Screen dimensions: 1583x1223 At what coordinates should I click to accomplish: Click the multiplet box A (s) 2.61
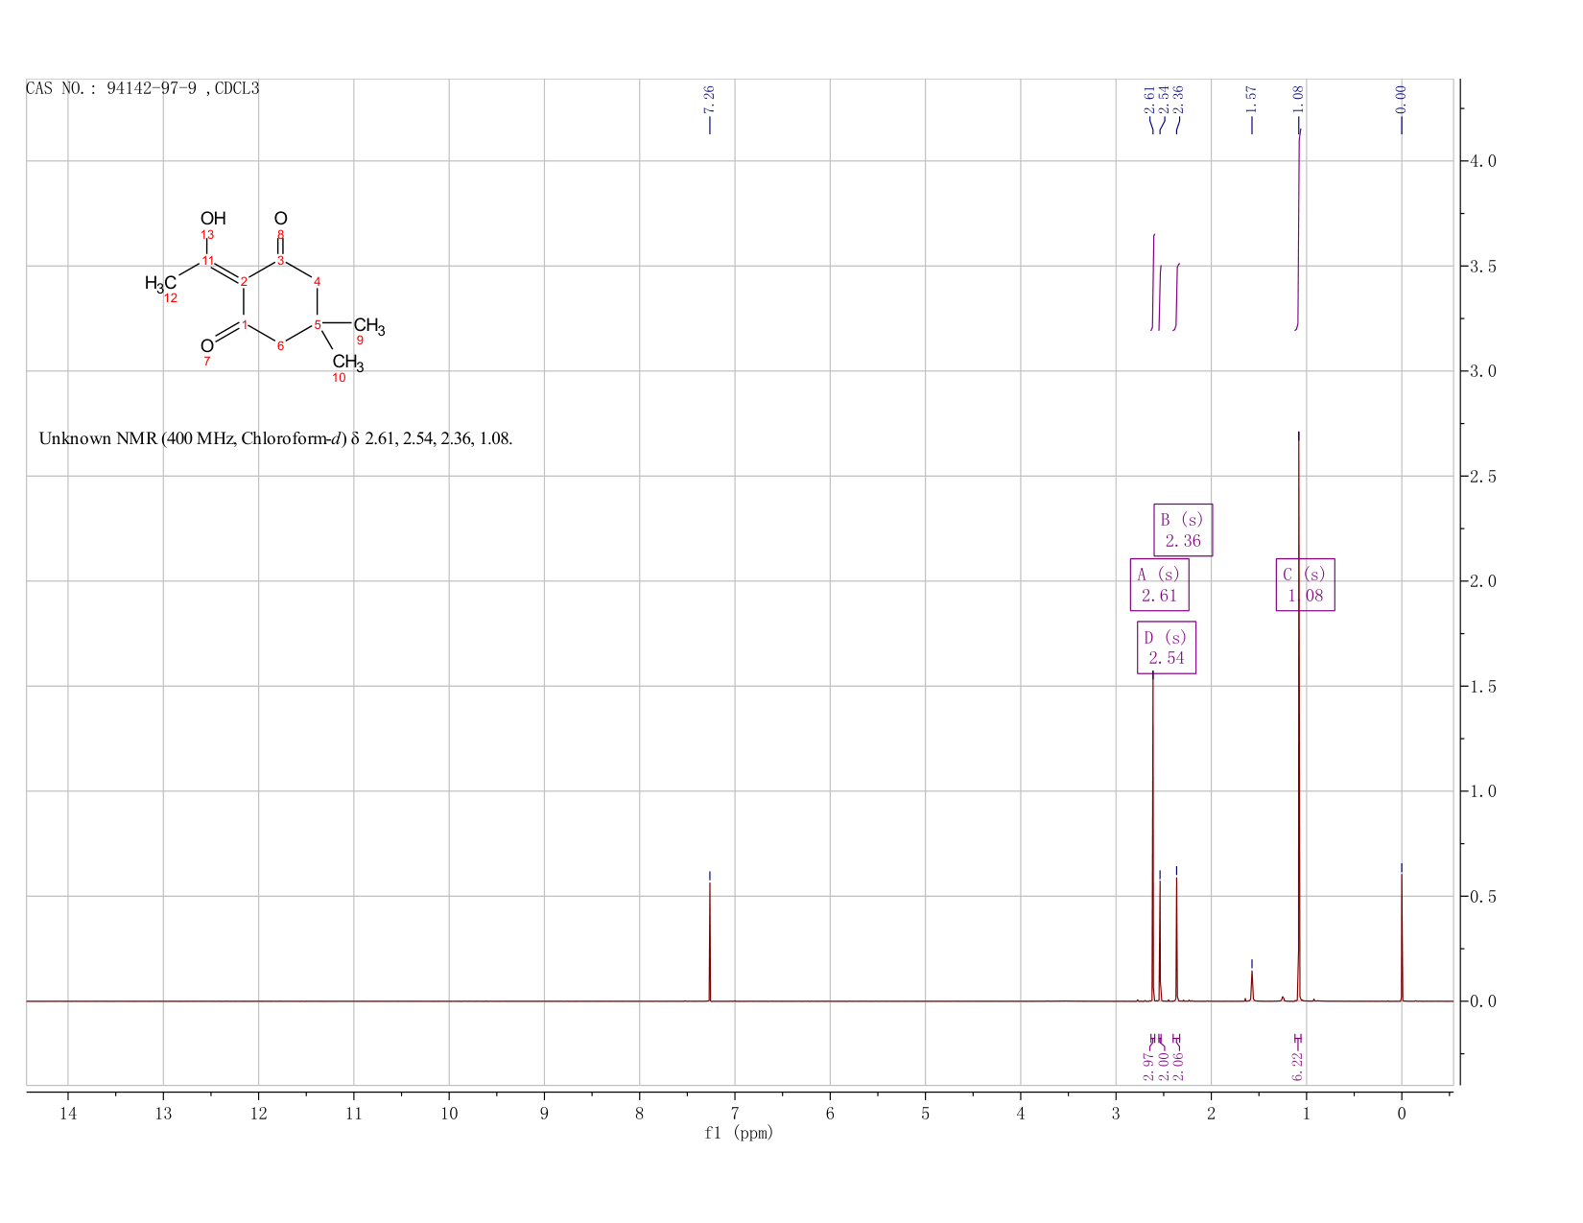[x=1159, y=584]
